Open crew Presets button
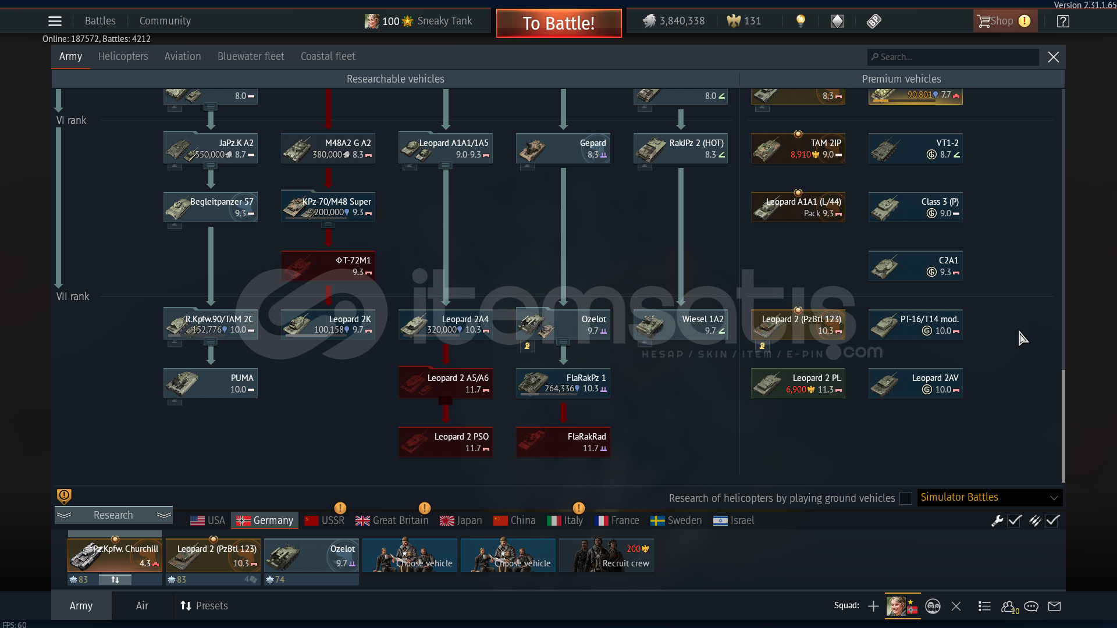Screen dimensions: 1117x628 pos(204,606)
